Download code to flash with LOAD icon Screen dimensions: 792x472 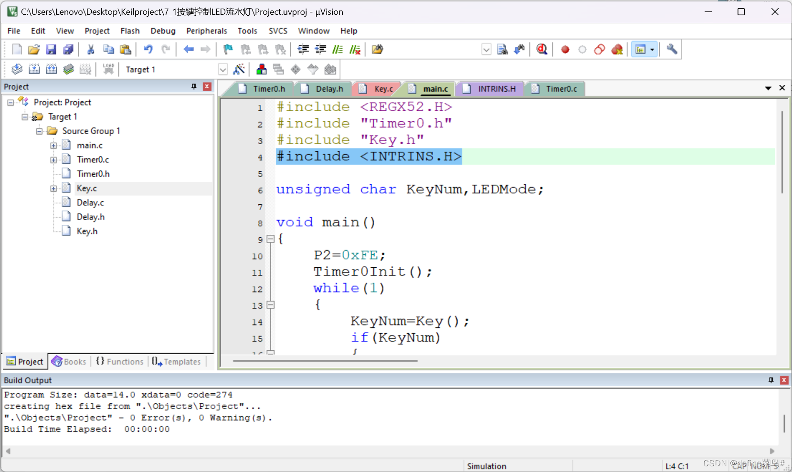click(x=108, y=69)
